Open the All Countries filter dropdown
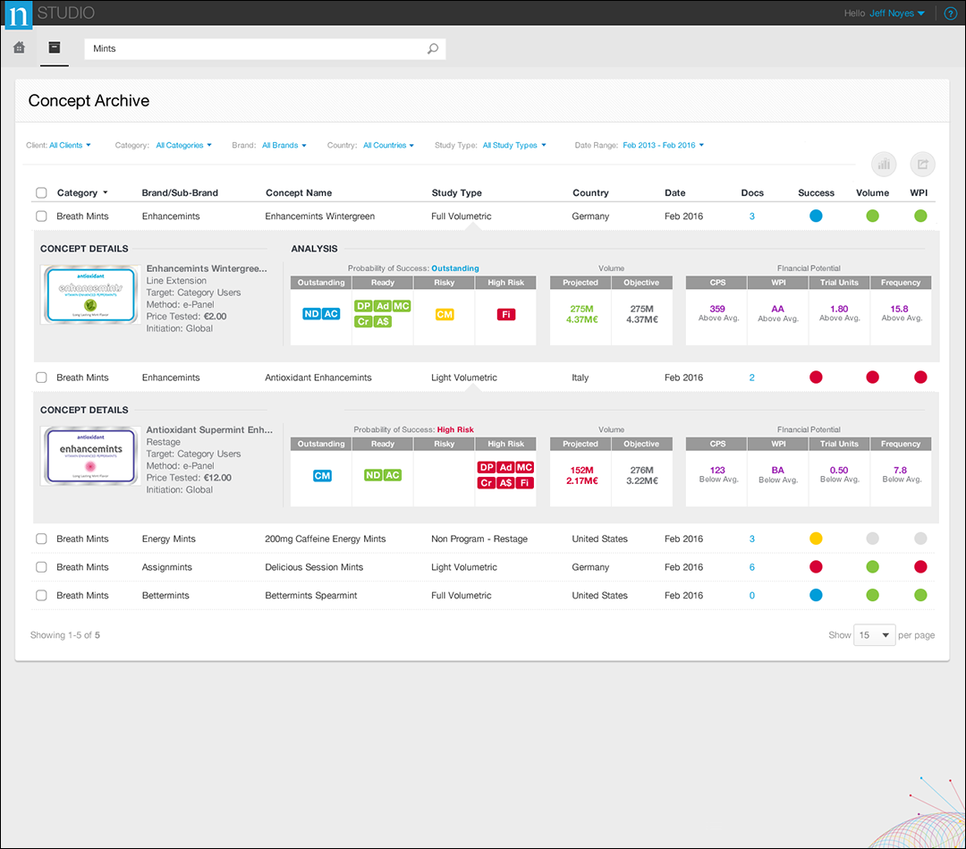 (x=388, y=146)
